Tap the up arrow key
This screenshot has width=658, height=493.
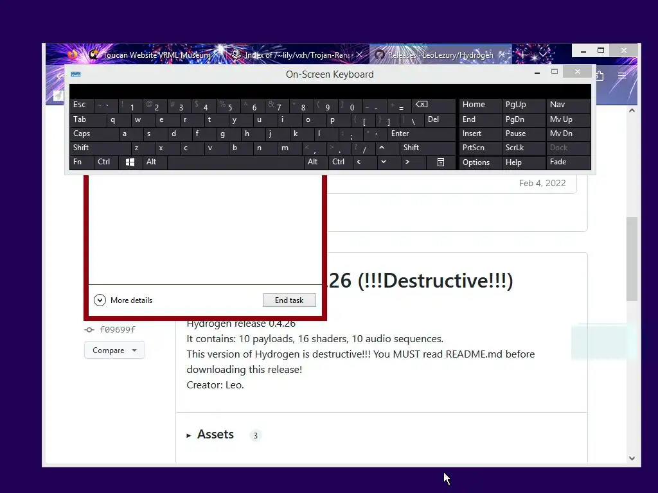point(382,148)
